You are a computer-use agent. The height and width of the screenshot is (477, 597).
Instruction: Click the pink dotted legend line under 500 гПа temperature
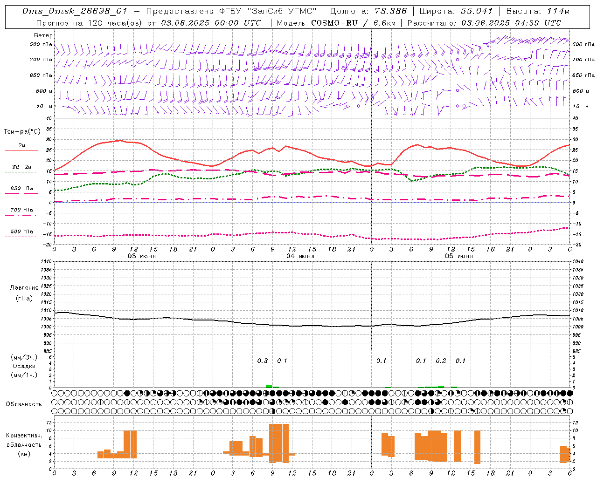(21, 237)
